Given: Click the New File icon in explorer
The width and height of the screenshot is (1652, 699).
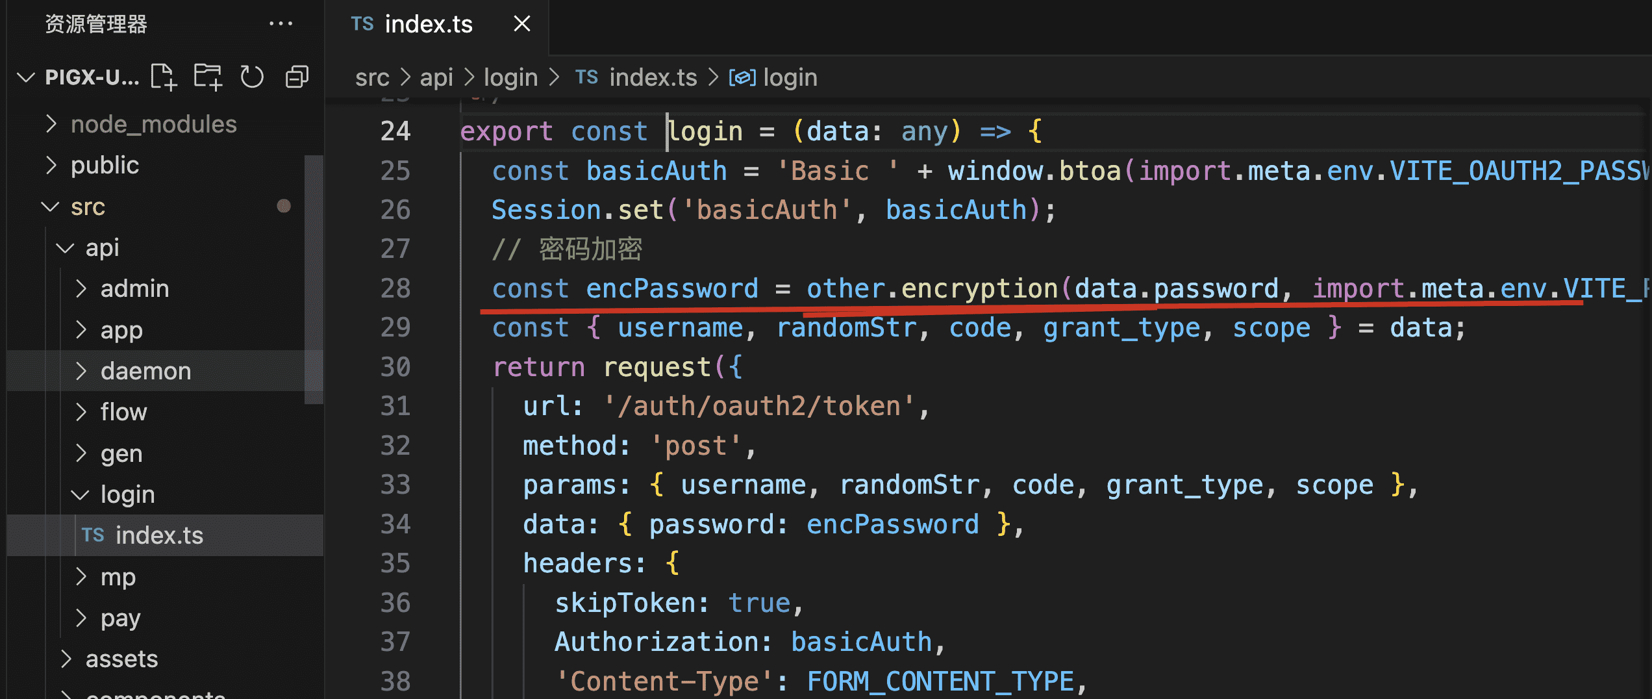Looking at the screenshot, I should pyautogui.click(x=164, y=77).
